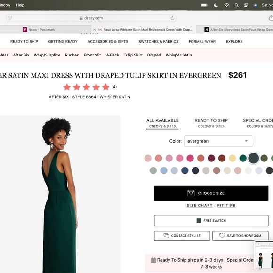Viewport: 273px width, 273px height.
Task: Select the blush pink first color swatch
Action: pyautogui.click(x=148, y=158)
